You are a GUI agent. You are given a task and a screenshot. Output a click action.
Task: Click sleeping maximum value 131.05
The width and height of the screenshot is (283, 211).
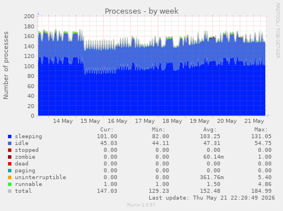(261, 136)
